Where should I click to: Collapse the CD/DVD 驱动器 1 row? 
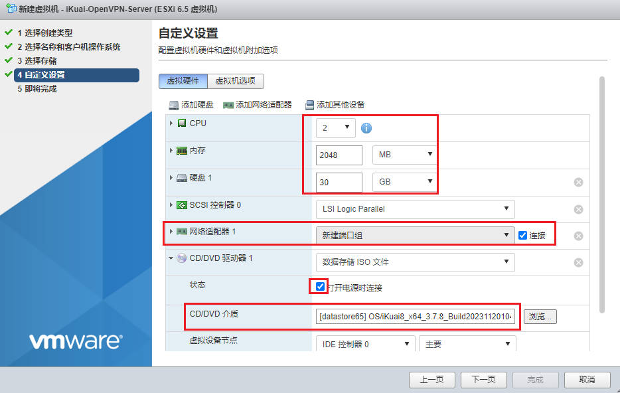tap(171, 258)
